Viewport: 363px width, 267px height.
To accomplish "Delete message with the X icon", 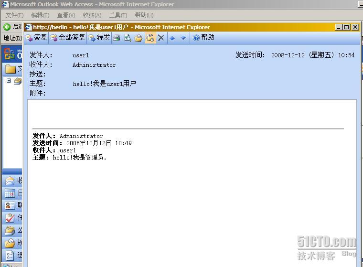I will click(x=161, y=38).
